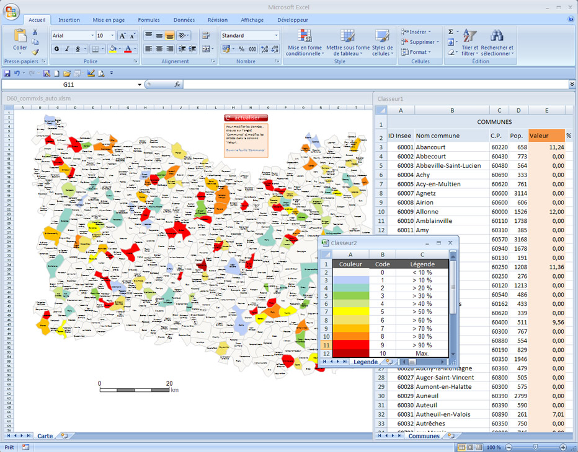
Task: Click the fx insert function icon
Action: tap(177, 84)
